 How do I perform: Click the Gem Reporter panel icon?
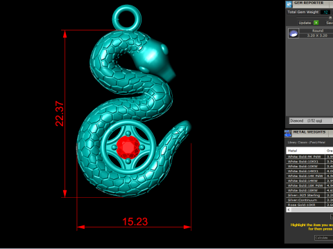click(x=289, y=4)
